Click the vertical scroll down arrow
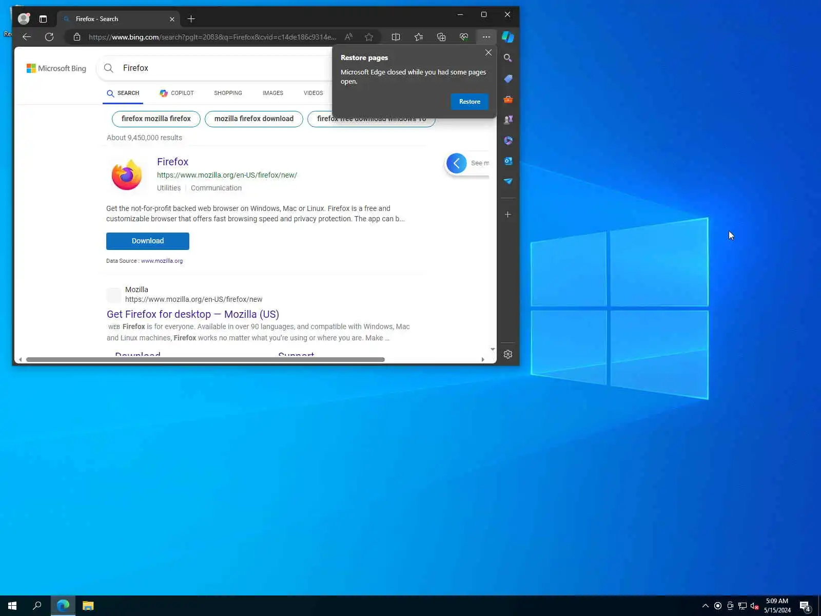 pos(493,349)
